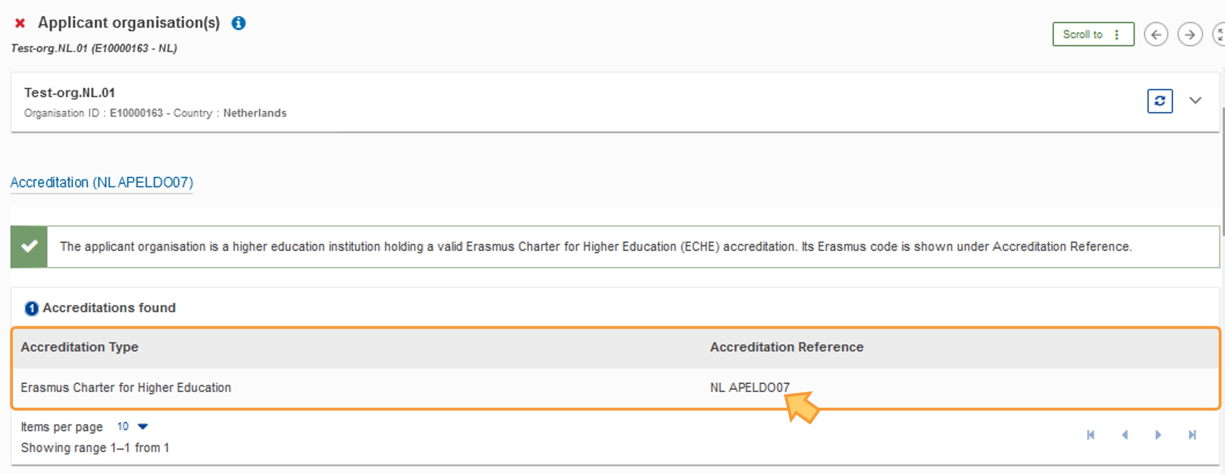The image size is (1225, 474).
Task: Click the Accreditation Reference column header
Action: coord(786,347)
